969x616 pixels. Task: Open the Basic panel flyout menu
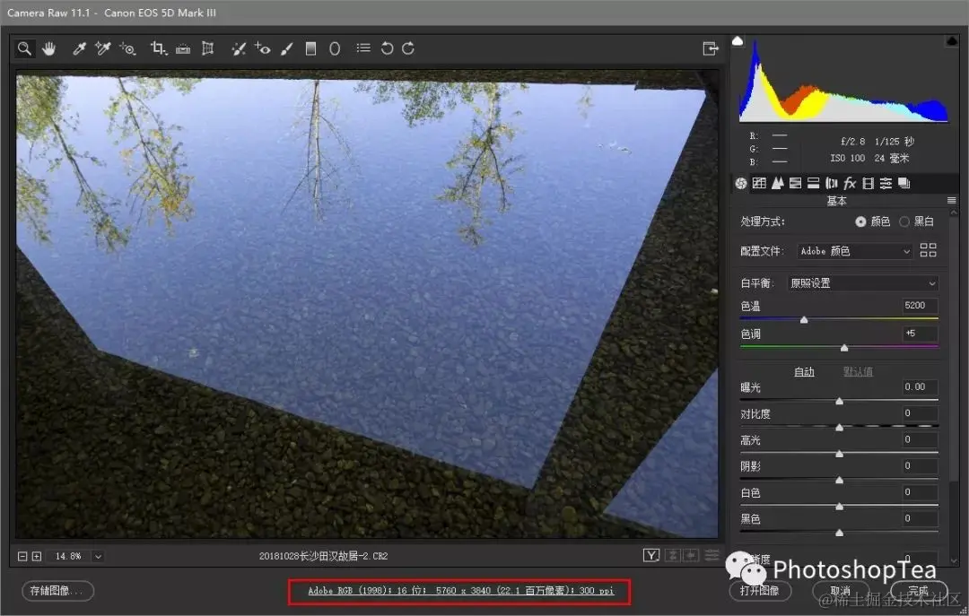(x=952, y=200)
